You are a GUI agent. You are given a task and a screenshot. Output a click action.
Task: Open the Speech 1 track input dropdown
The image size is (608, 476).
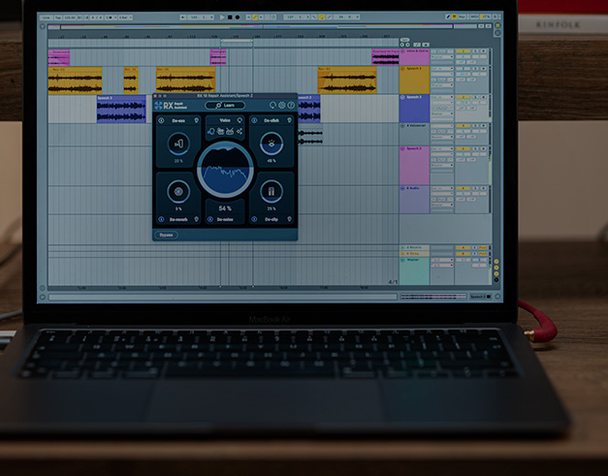(442, 69)
